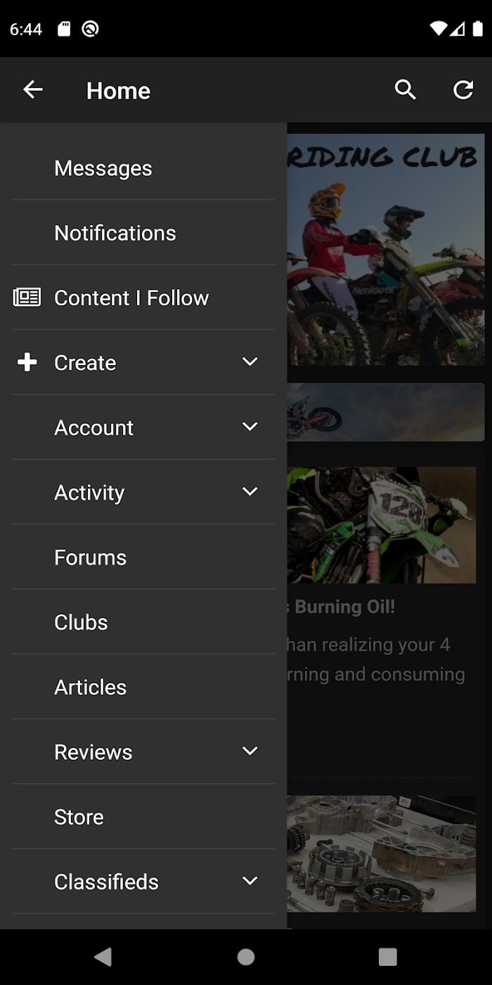Viewport: 492px width, 985px height.
Task: Tap the back arrow beside Home
Action: pos(33,90)
